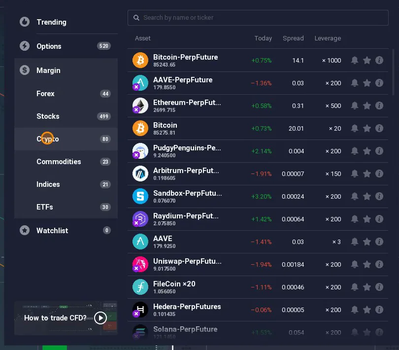This screenshot has width=399, height=350.
Task: Click the asset list scrollbar
Action: pyautogui.click(x=393, y=72)
